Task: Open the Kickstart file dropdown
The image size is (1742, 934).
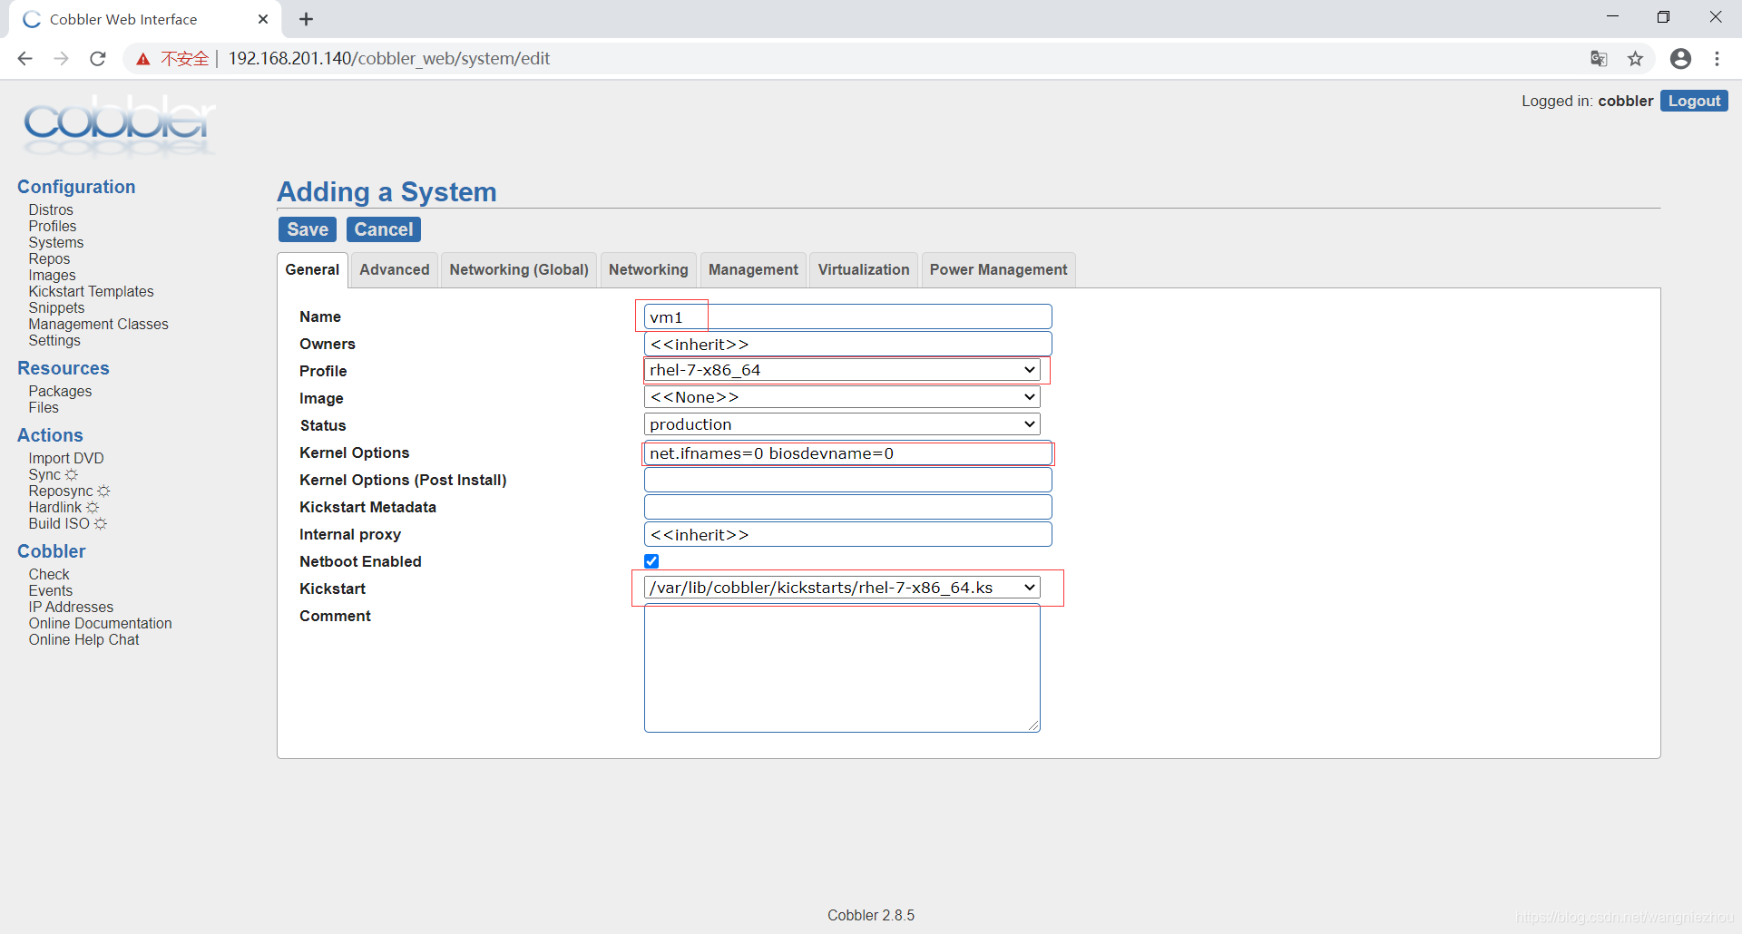Action: [842, 588]
